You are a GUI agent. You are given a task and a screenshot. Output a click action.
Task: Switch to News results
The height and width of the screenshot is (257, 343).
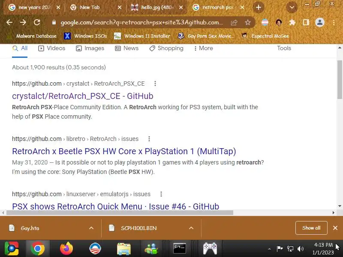tap(126, 48)
